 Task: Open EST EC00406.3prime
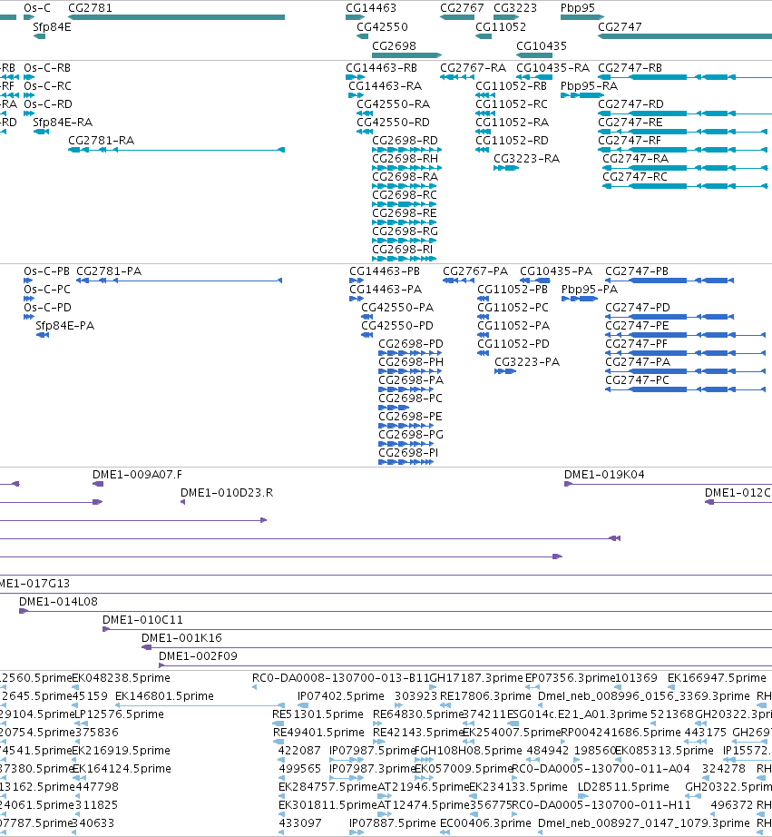485,823
